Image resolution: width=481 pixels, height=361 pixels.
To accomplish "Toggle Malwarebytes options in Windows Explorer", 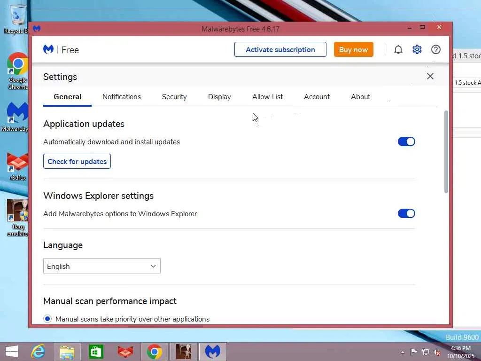I will pyautogui.click(x=406, y=213).
